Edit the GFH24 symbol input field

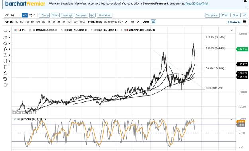(x=13, y=15)
